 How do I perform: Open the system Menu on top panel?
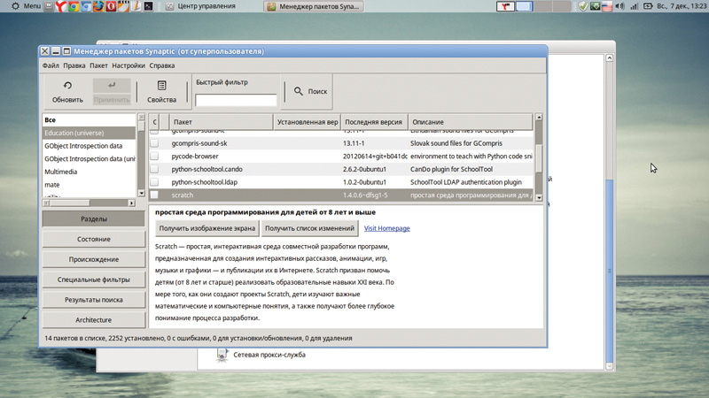(25, 6)
